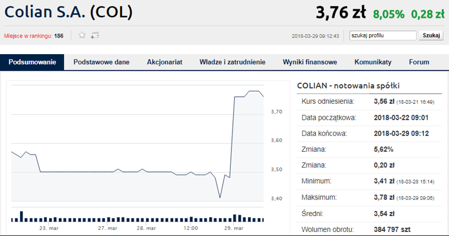View the Wyniki finansowe tab
Screen dimensions: 449x236
[x=310, y=62]
